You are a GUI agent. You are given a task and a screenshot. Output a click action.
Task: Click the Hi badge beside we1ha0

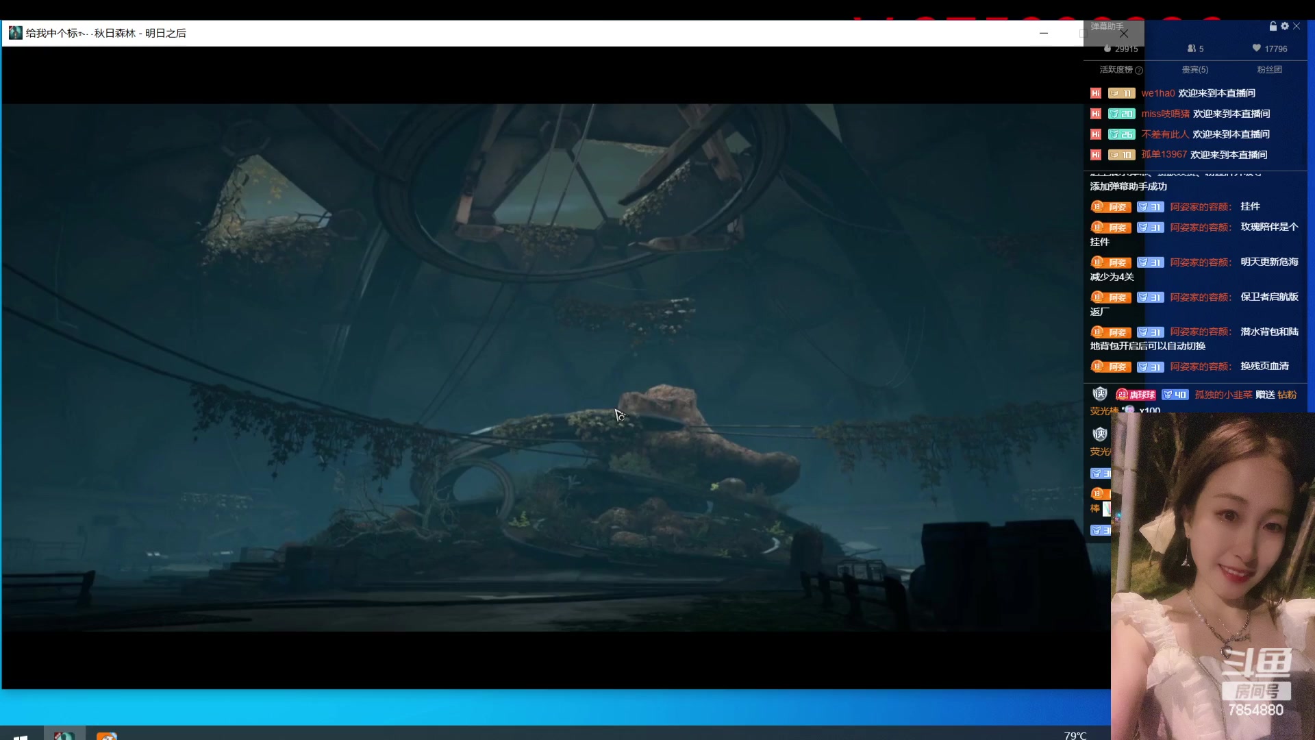[1096, 93]
